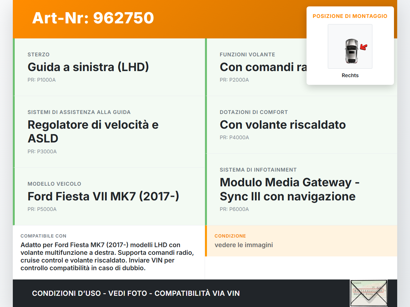
Task: Click the 'Sistema di infotainment' label
Action: click(x=258, y=170)
